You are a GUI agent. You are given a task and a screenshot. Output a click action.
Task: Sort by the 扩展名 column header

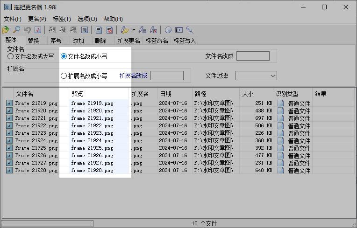click(143, 94)
